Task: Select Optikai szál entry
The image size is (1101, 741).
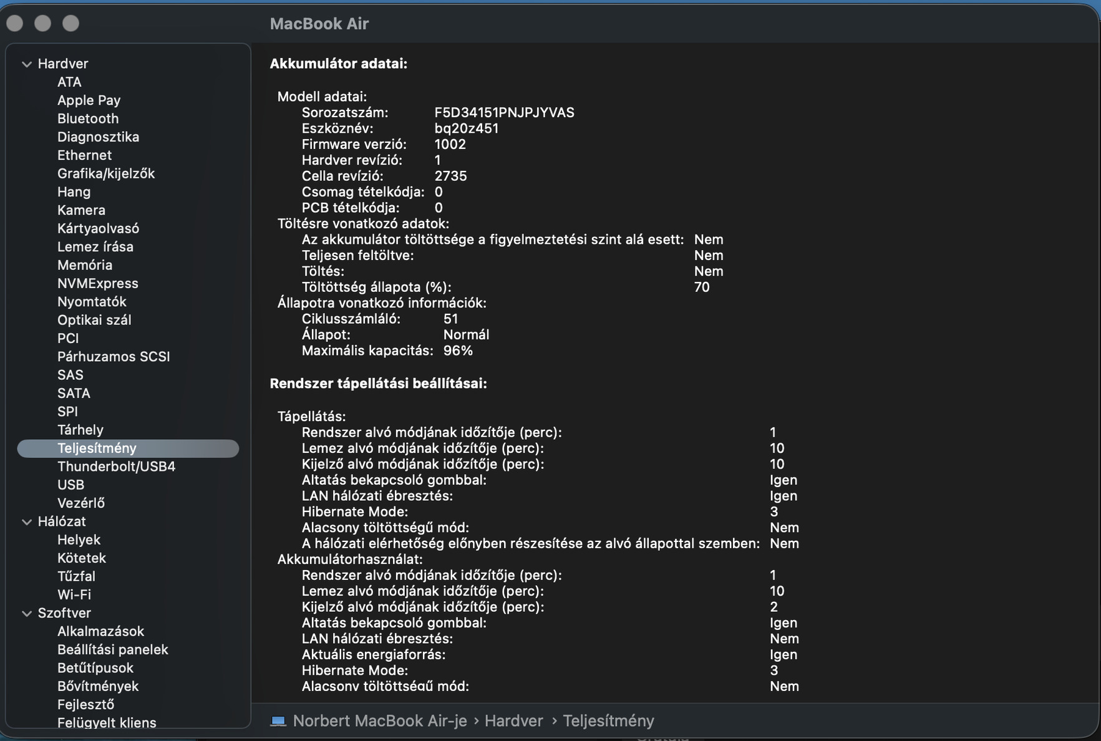Action: (x=94, y=320)
